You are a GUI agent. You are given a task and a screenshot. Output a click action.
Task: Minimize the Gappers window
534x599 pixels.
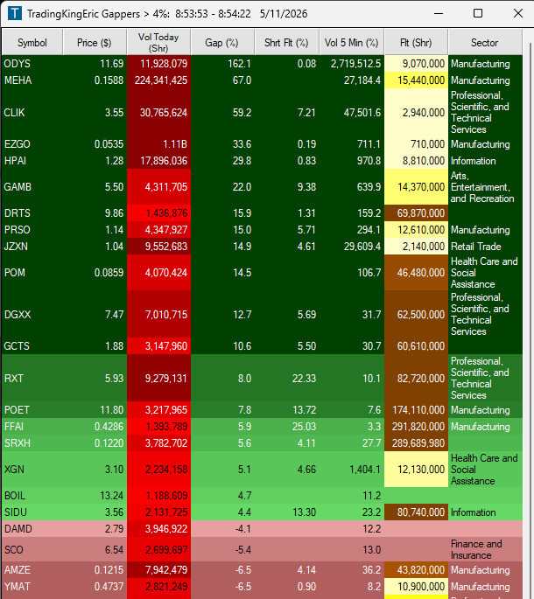click(x=439, y=14)
